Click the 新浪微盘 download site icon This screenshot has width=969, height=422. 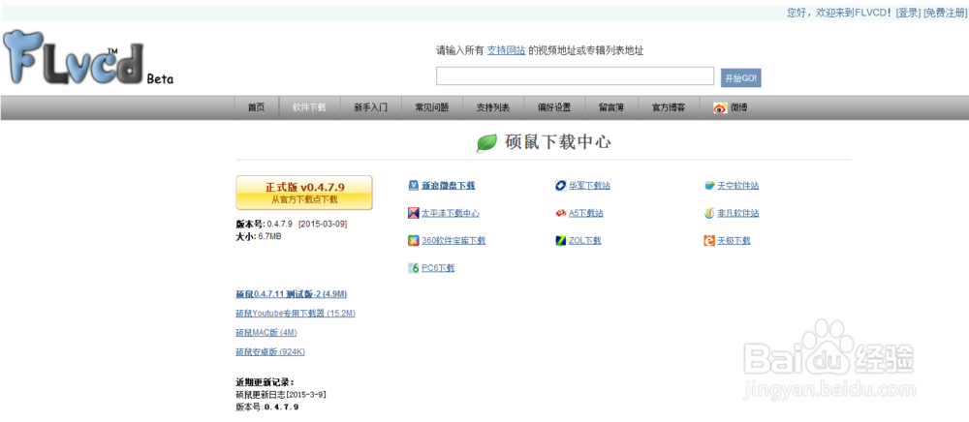(x=414, y=186)
